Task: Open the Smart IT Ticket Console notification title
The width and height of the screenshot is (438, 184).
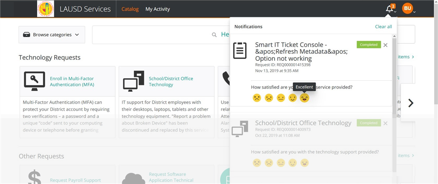Action: tap(301, 51)
